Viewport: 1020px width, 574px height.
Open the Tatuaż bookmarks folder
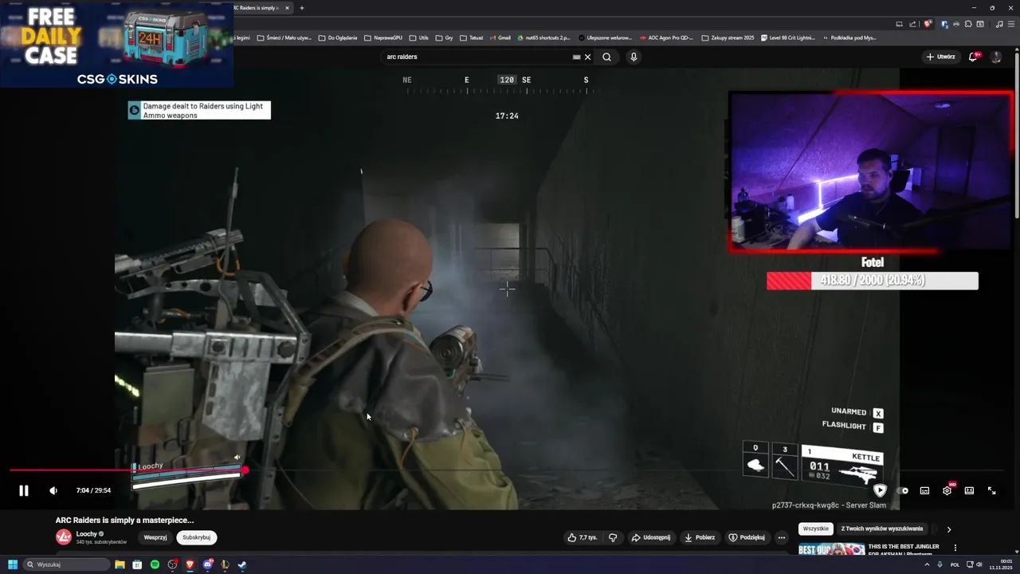tap(472, 37)
